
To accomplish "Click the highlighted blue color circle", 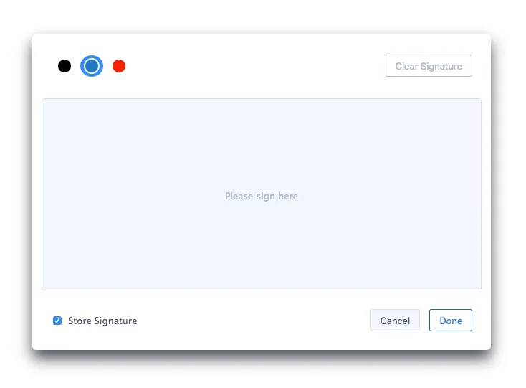I will tap(92, 66).
